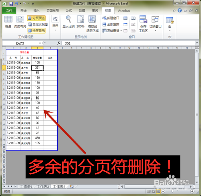Switch to 工作表1 sheet tab
This screenshot has width=201, height=196.
pos(26,186)
